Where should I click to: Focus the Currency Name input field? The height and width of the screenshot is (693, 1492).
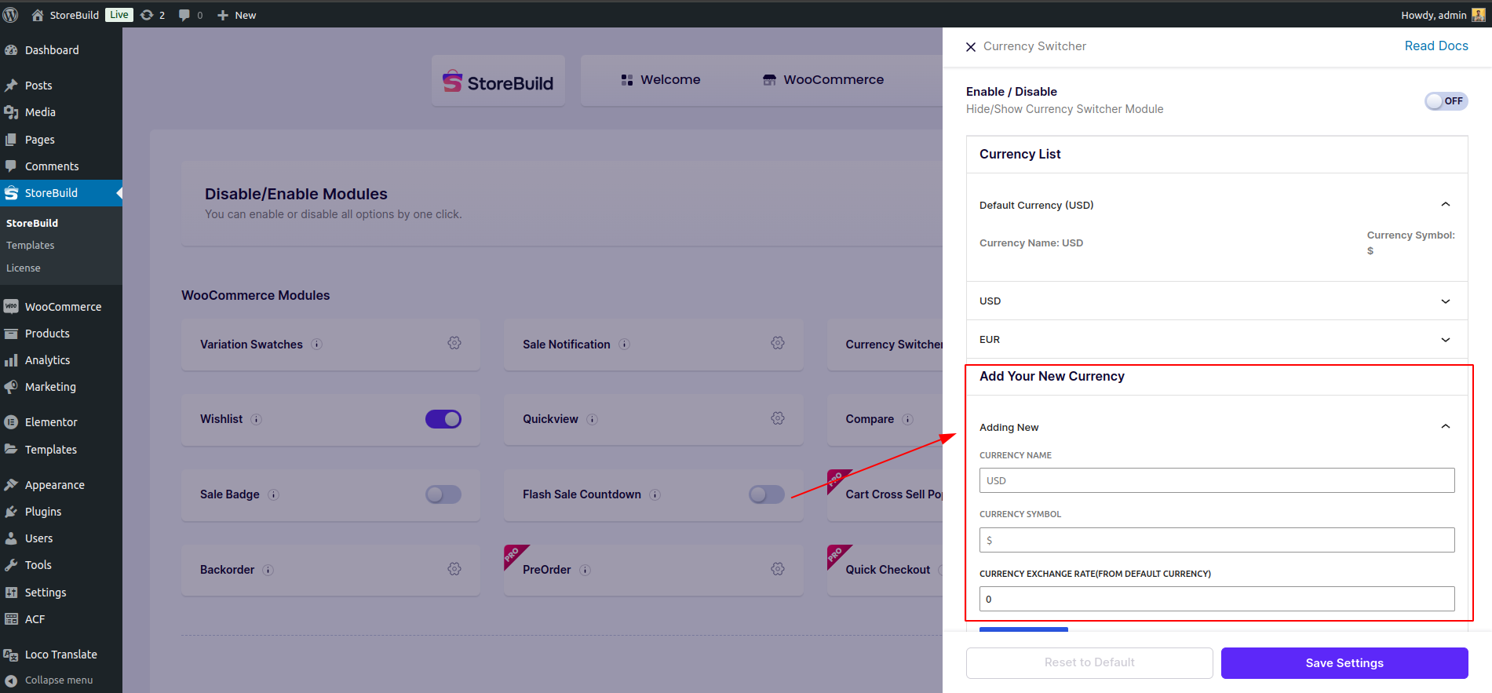pos(1217,480)
